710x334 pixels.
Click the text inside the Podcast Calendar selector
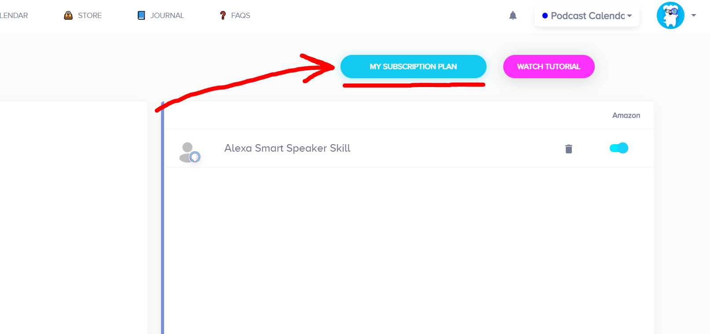point(587,16)
